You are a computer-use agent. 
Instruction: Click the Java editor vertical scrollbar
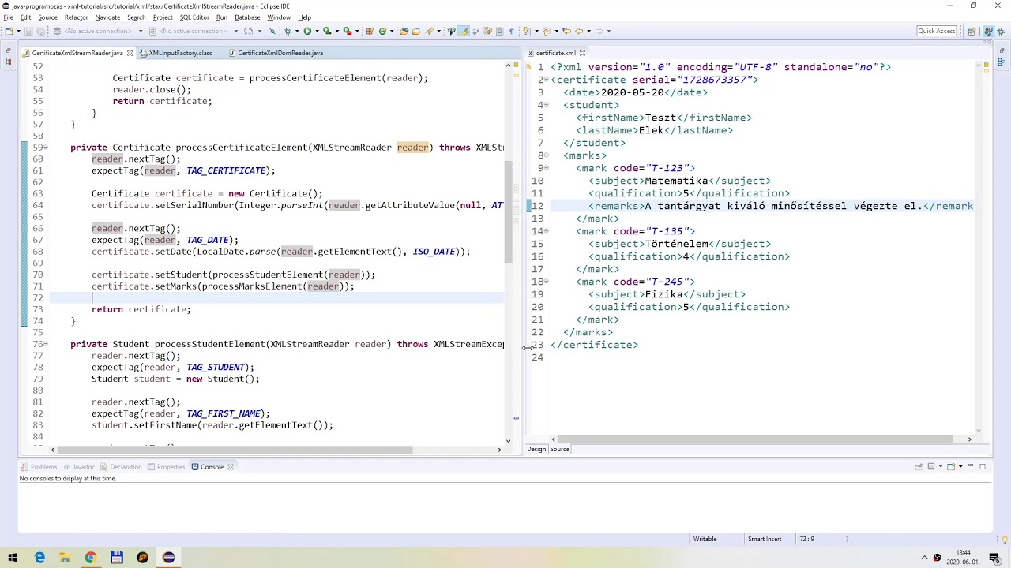[x=510, y=213]
